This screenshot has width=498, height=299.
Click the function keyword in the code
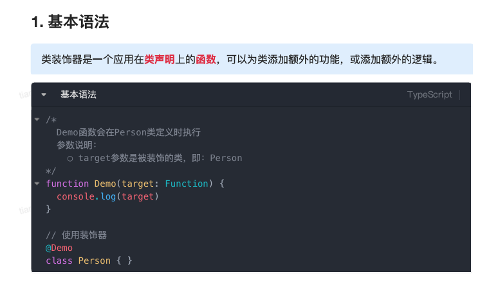pyautogui.click(x=68, y=184)
